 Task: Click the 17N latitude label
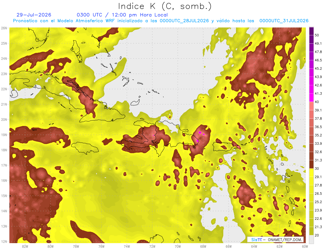[x=4, y=165]
